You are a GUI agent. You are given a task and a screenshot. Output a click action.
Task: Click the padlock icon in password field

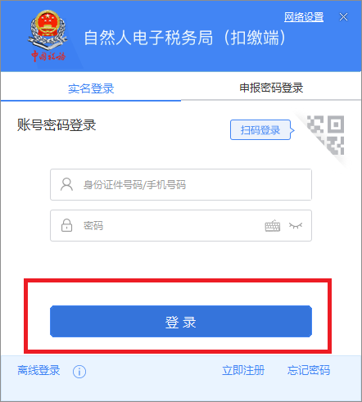(66, 225)
